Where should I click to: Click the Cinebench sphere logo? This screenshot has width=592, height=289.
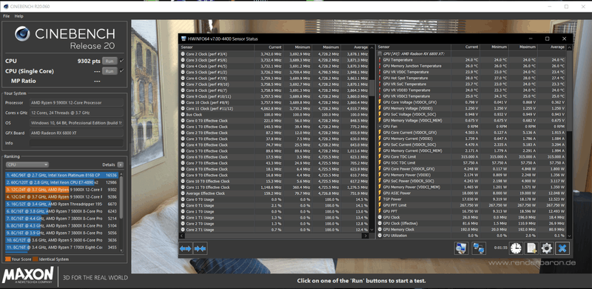coord(22,33)
